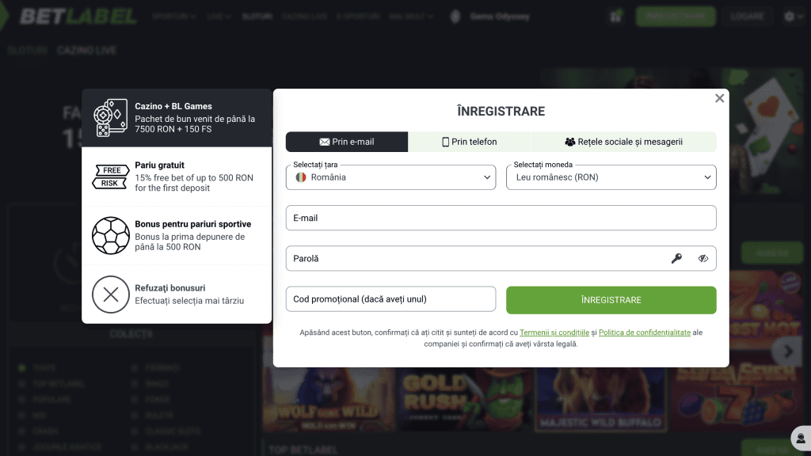Click the key icon in password field
811x456 pixels.
pyautogui.click(x=676, y=258)
